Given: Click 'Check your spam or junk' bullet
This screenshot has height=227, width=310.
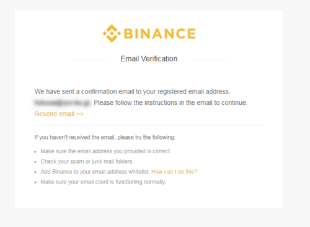Looking at the screenshot, I should click(87, 161).
